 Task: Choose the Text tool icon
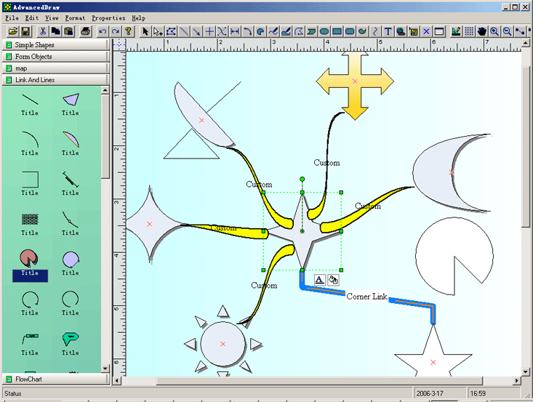click(x=388, y=31)
